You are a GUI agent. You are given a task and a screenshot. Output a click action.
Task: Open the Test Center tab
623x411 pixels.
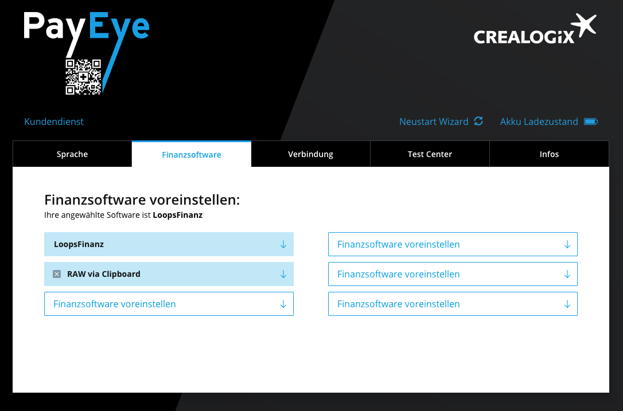[430, 154]
